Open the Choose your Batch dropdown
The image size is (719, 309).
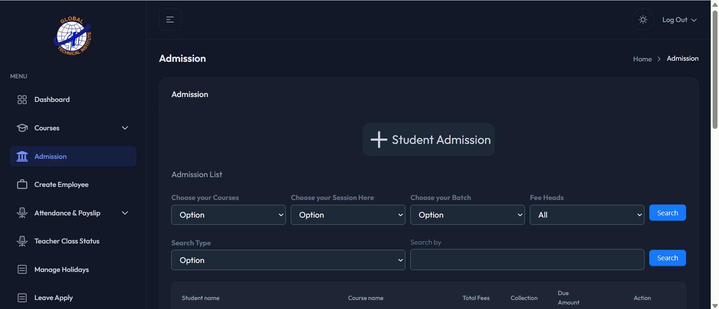pyautogui.click(x=467, y=215)
